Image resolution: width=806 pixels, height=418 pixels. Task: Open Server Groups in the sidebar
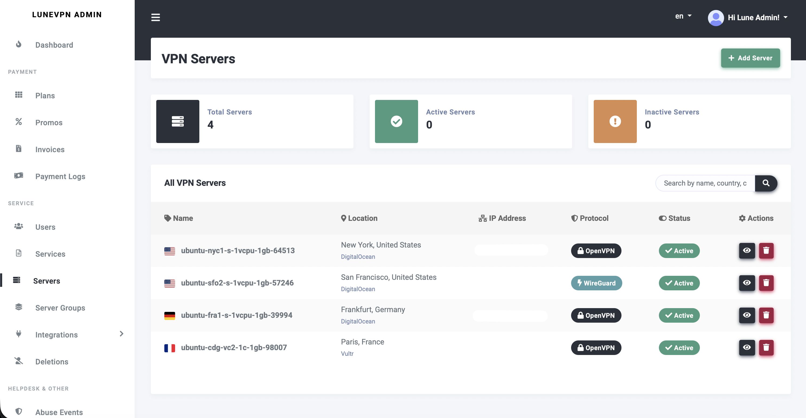(x=60, y=308)
